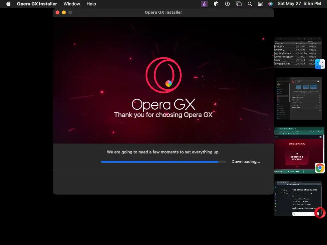Click the Chrome app icon badge
Image resolution: width=327 pixels, height=245 pixels.
pos(320,168)
